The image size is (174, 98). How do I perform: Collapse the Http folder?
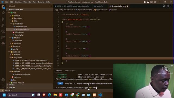(16, 21)
